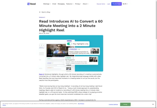Open Cookies Settings link
Viewport: 157px width, 108px height.
(x=113, y=105)
